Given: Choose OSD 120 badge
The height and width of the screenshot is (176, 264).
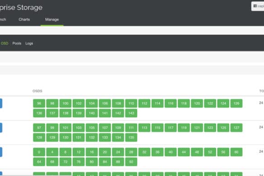Looking at the screenshot, I should tap(197, 103).
